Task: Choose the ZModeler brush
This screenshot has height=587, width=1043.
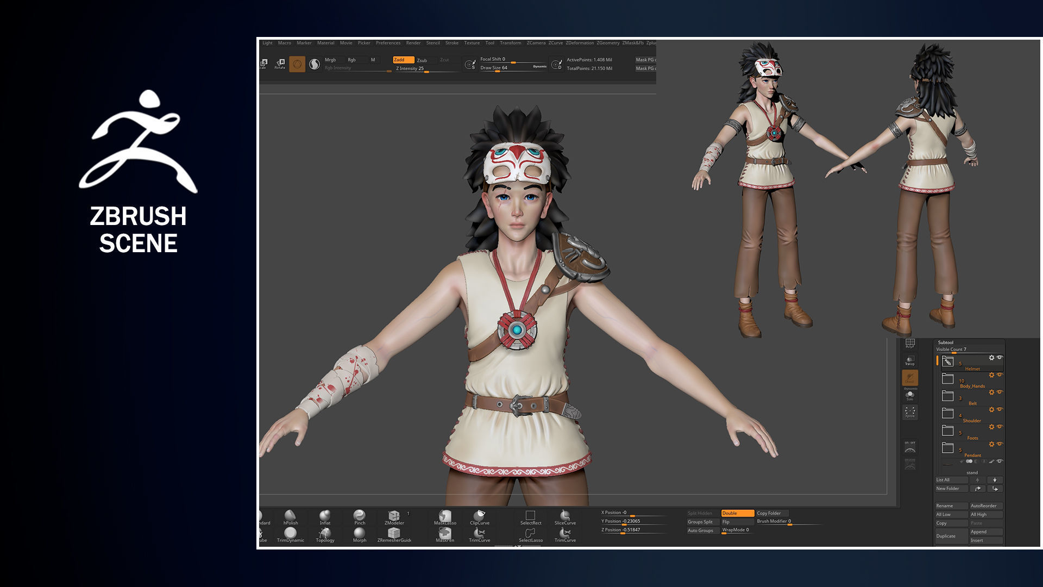Action: [394, 517]
